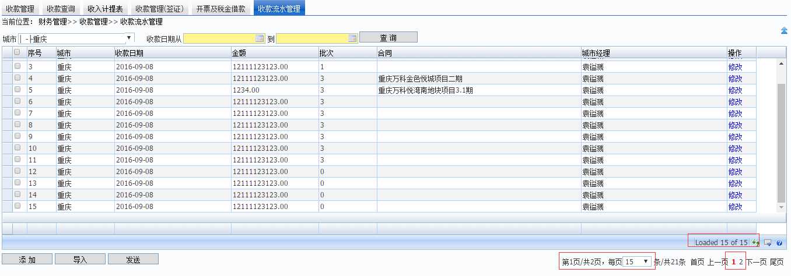Check the checkbox for row 5

(x=17, y=89)
